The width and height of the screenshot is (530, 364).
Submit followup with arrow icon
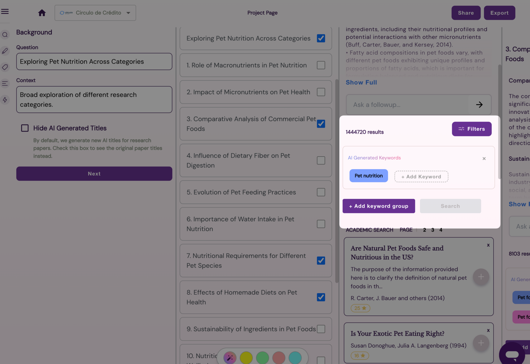point(479,105)
